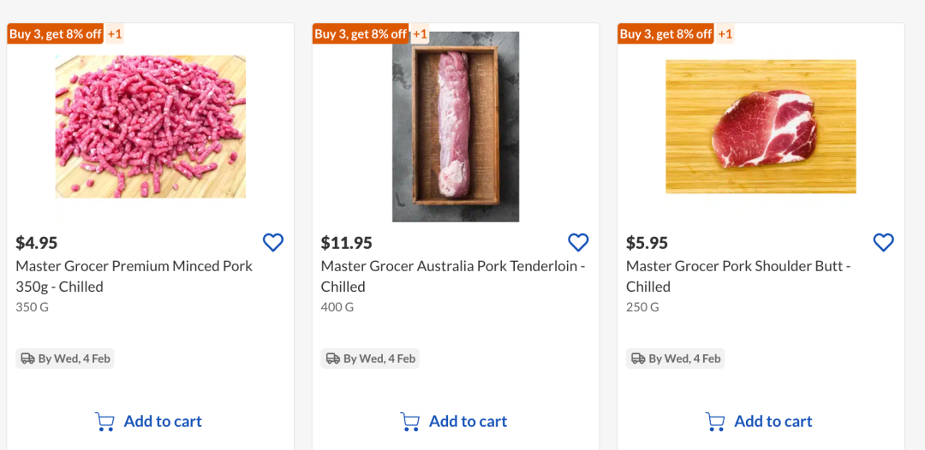Click the cart icon under Minced Pork
Viewport: 925px width, 450px height.
click(x=105, y=422)
